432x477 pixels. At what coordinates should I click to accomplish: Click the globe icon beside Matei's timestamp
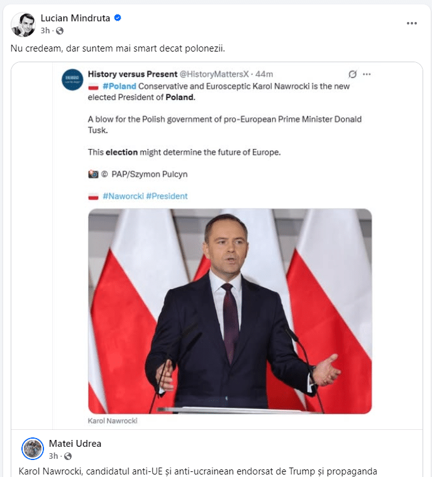68,456
